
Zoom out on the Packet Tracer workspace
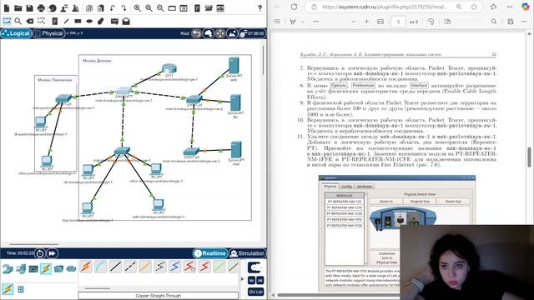[x=160, y=7]
